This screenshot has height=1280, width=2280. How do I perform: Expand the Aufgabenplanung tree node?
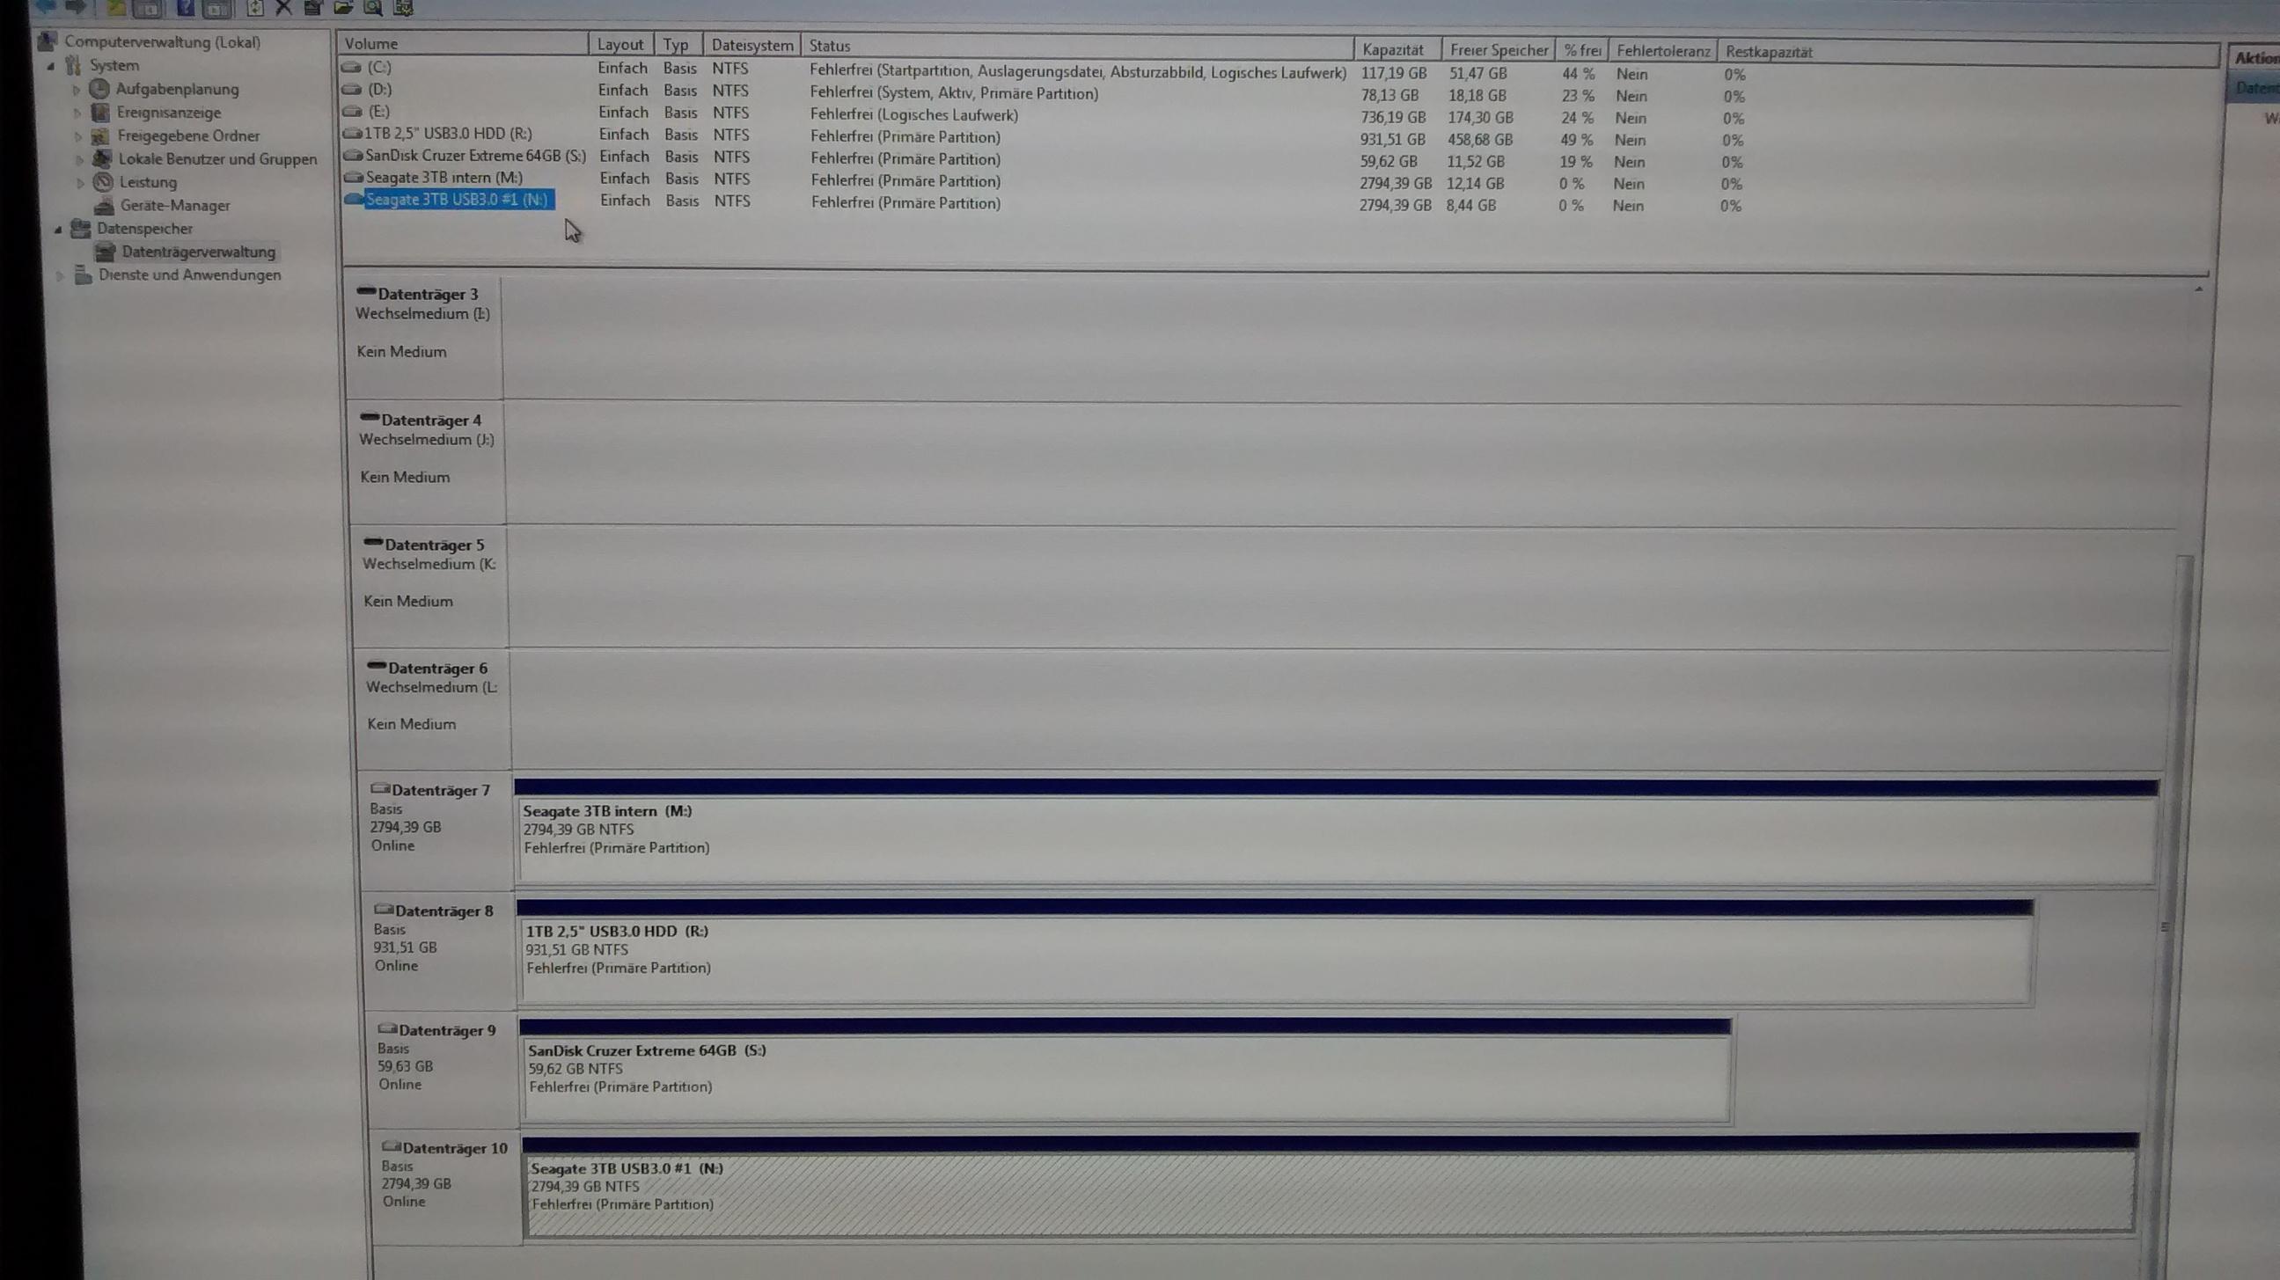click(77, 90)
